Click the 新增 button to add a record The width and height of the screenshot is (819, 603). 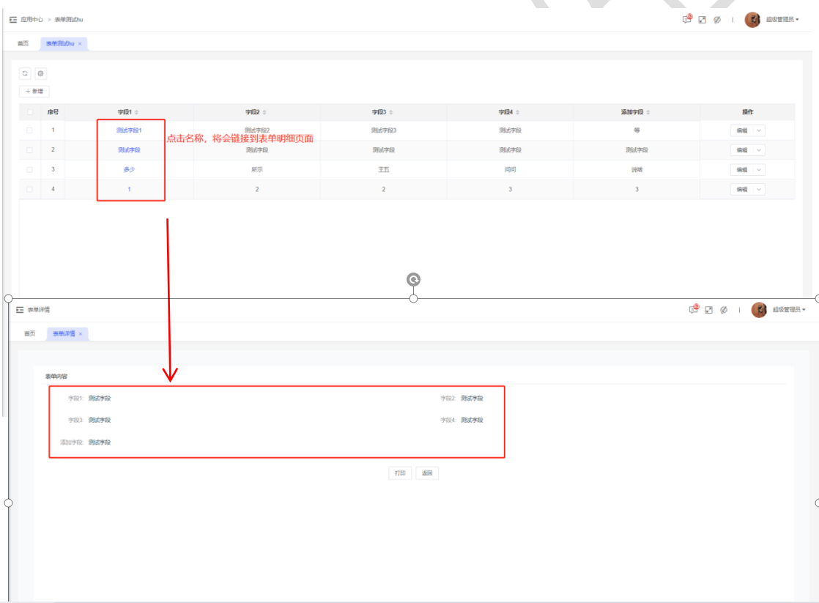click(34, 92)
